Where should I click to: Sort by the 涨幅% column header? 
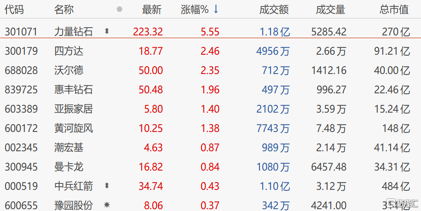click(x=195, y=10)
